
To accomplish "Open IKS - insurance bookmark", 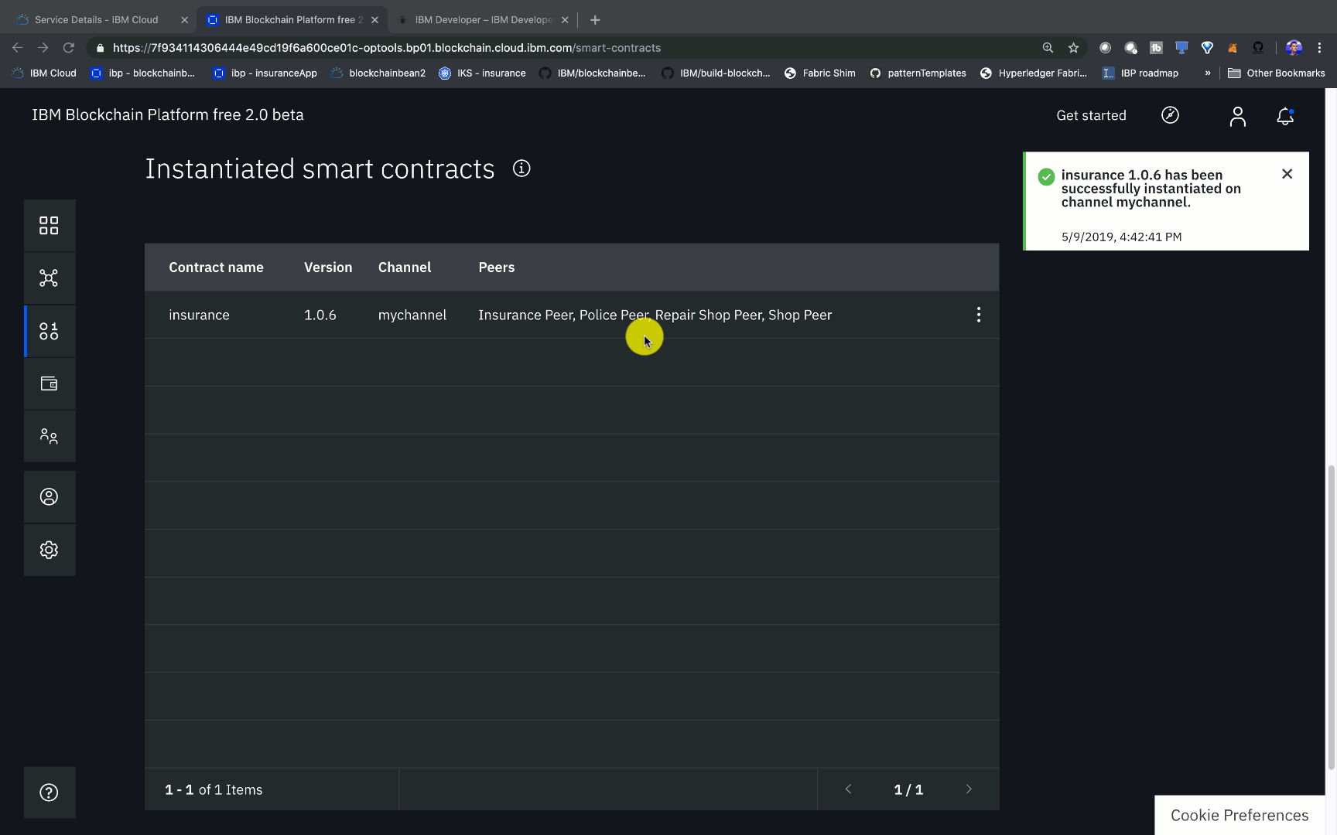I will click(482, 73).
